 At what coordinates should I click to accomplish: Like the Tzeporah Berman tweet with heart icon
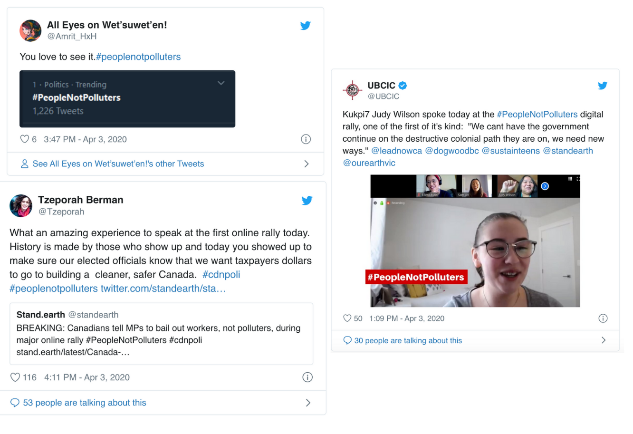tap(15, 377)
